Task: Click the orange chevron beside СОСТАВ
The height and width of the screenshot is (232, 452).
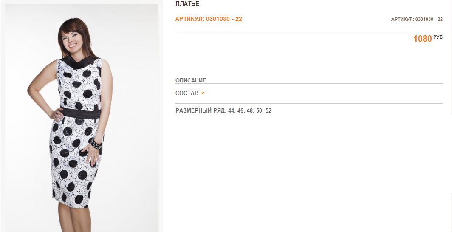Action: tap(202, 93)
